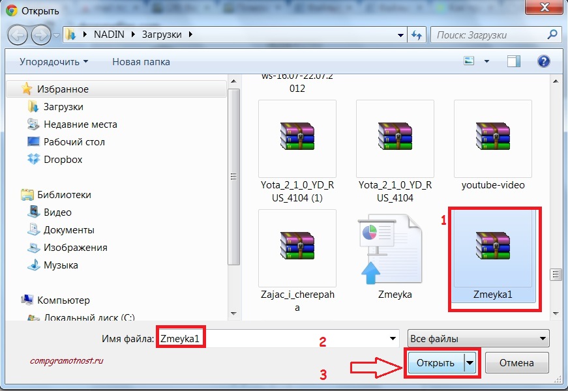This screenshot has height=391, width=568.
Task: Click the Видео film icon
Action: coord(34,211)
